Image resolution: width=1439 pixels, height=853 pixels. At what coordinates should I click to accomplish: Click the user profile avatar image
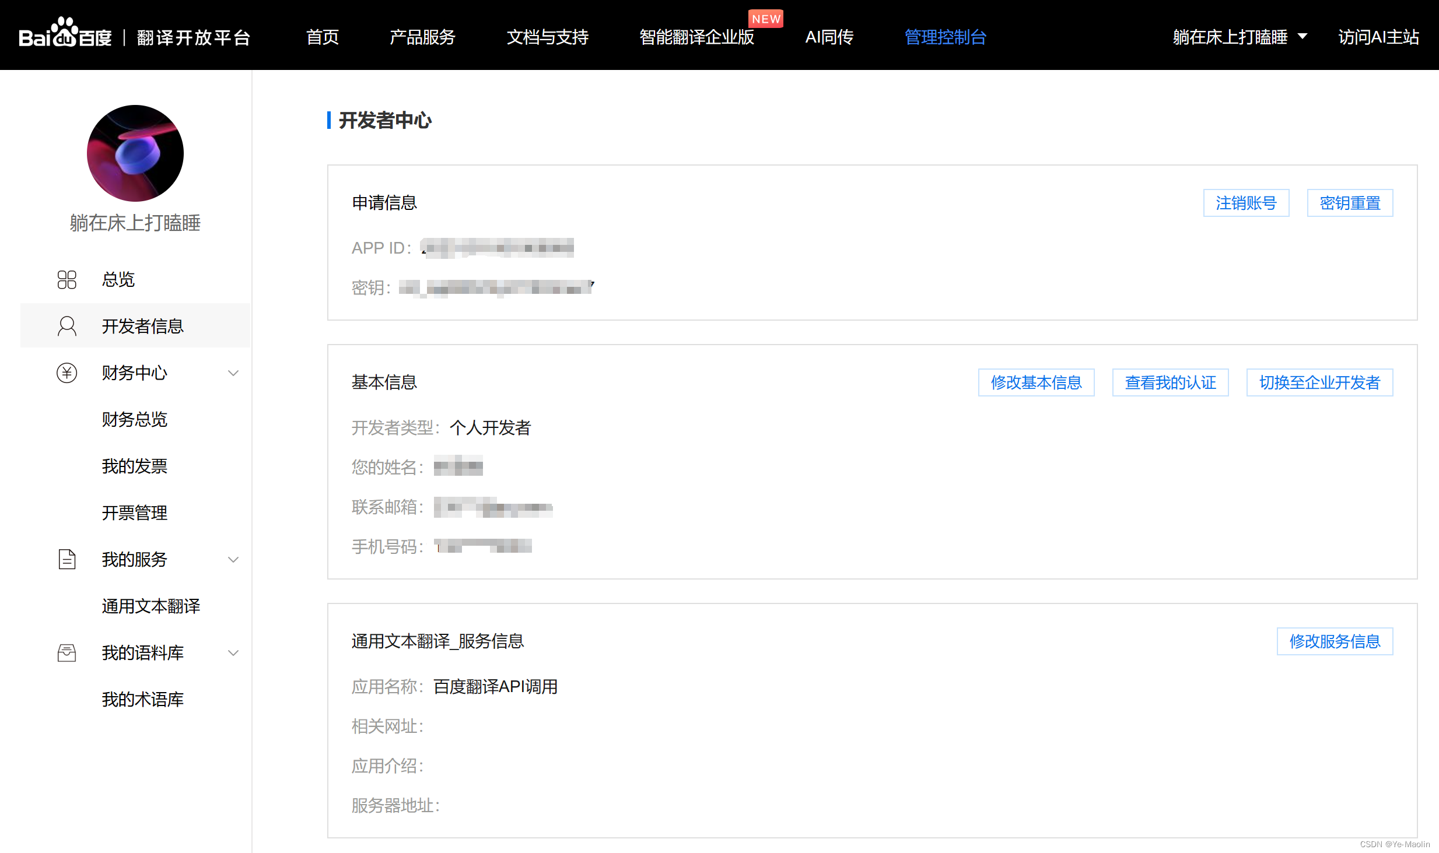click(135, 153)
